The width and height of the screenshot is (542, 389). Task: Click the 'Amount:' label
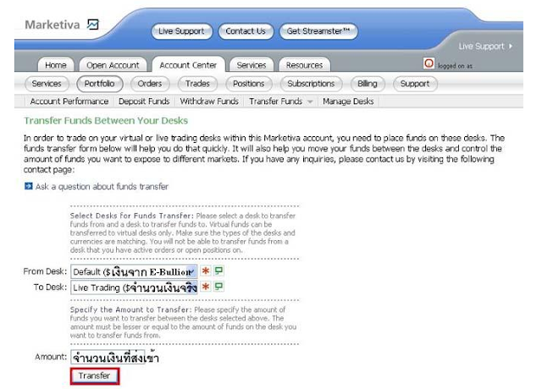click(x=51, y=357)
